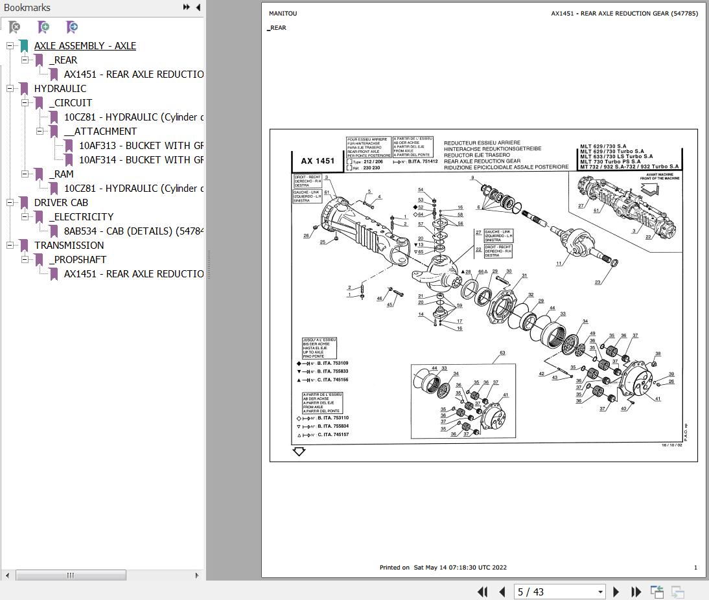Click bookmarks horizontal scrollbar thumb

pyautogui.click(x=71, y=575)
